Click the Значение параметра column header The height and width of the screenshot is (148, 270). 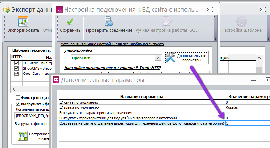(247, 97)
